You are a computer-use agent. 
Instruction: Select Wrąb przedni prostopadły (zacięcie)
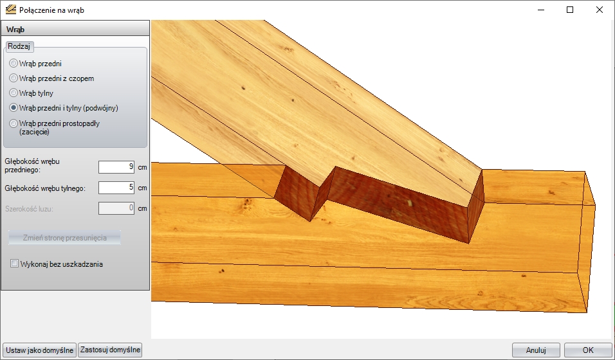click(14, 123)
